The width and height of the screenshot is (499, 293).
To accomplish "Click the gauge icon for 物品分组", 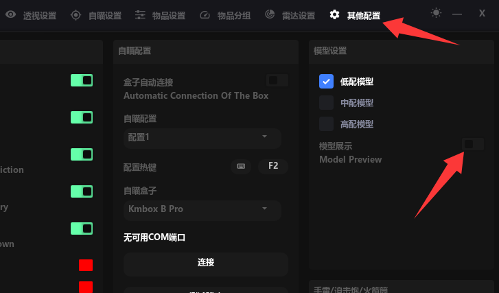I will coord(205,14).
